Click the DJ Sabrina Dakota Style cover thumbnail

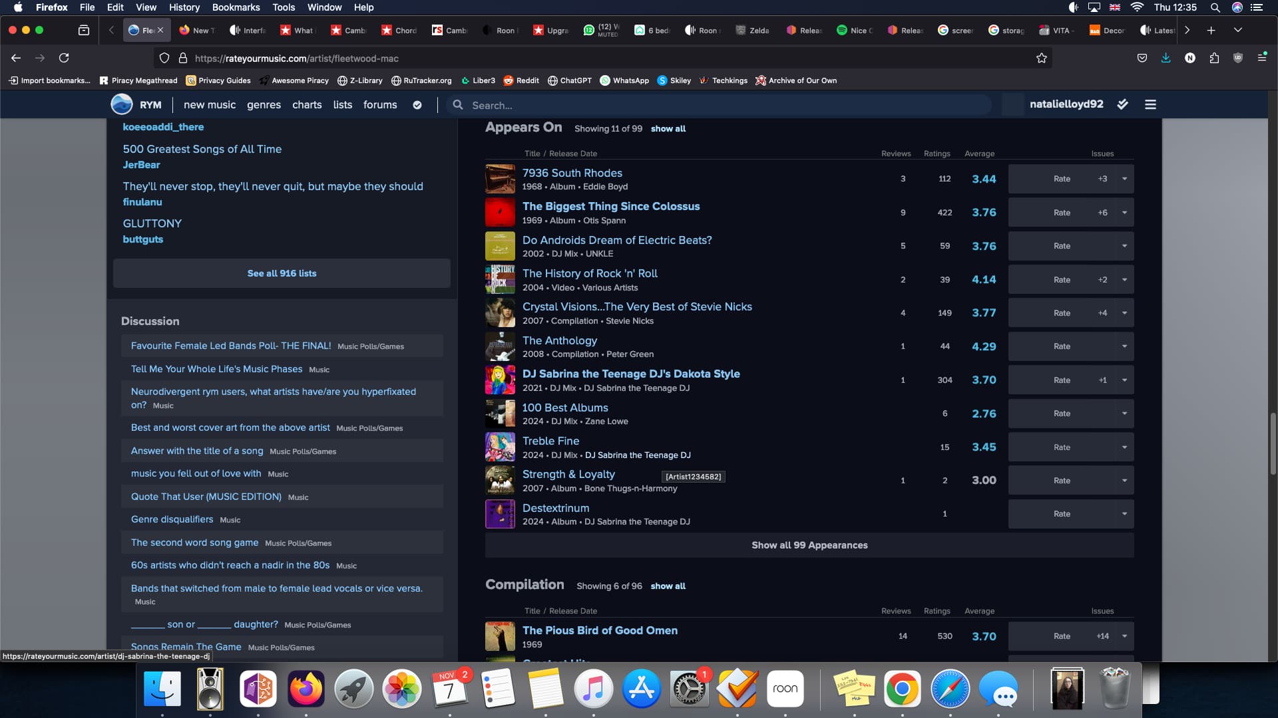tap(500, 380)
